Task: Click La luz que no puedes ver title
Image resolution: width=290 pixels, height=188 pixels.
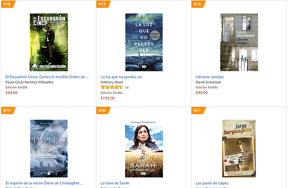Action: (x=121, y=77)
